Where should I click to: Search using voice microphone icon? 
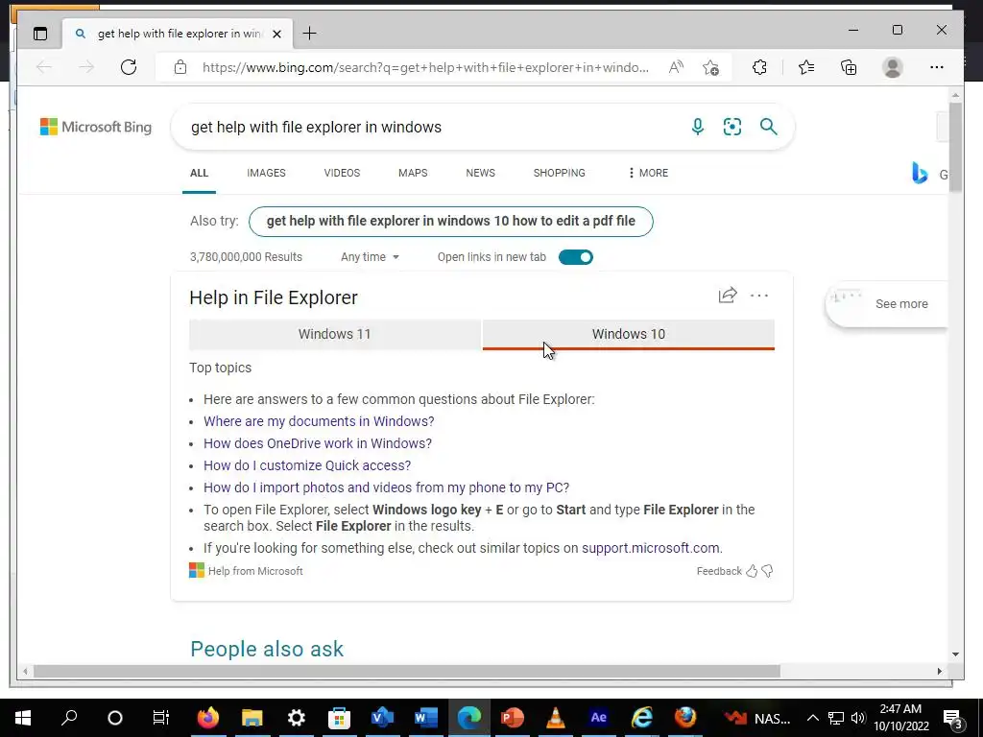coord(697,127)
